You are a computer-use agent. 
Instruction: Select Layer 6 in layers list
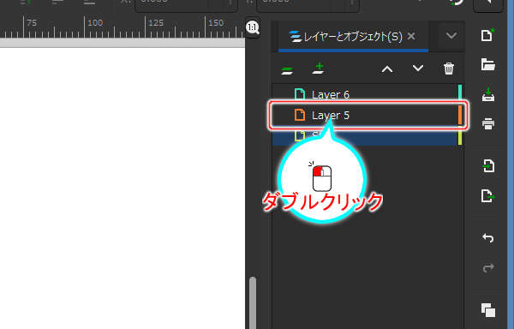tap(365, 94)
